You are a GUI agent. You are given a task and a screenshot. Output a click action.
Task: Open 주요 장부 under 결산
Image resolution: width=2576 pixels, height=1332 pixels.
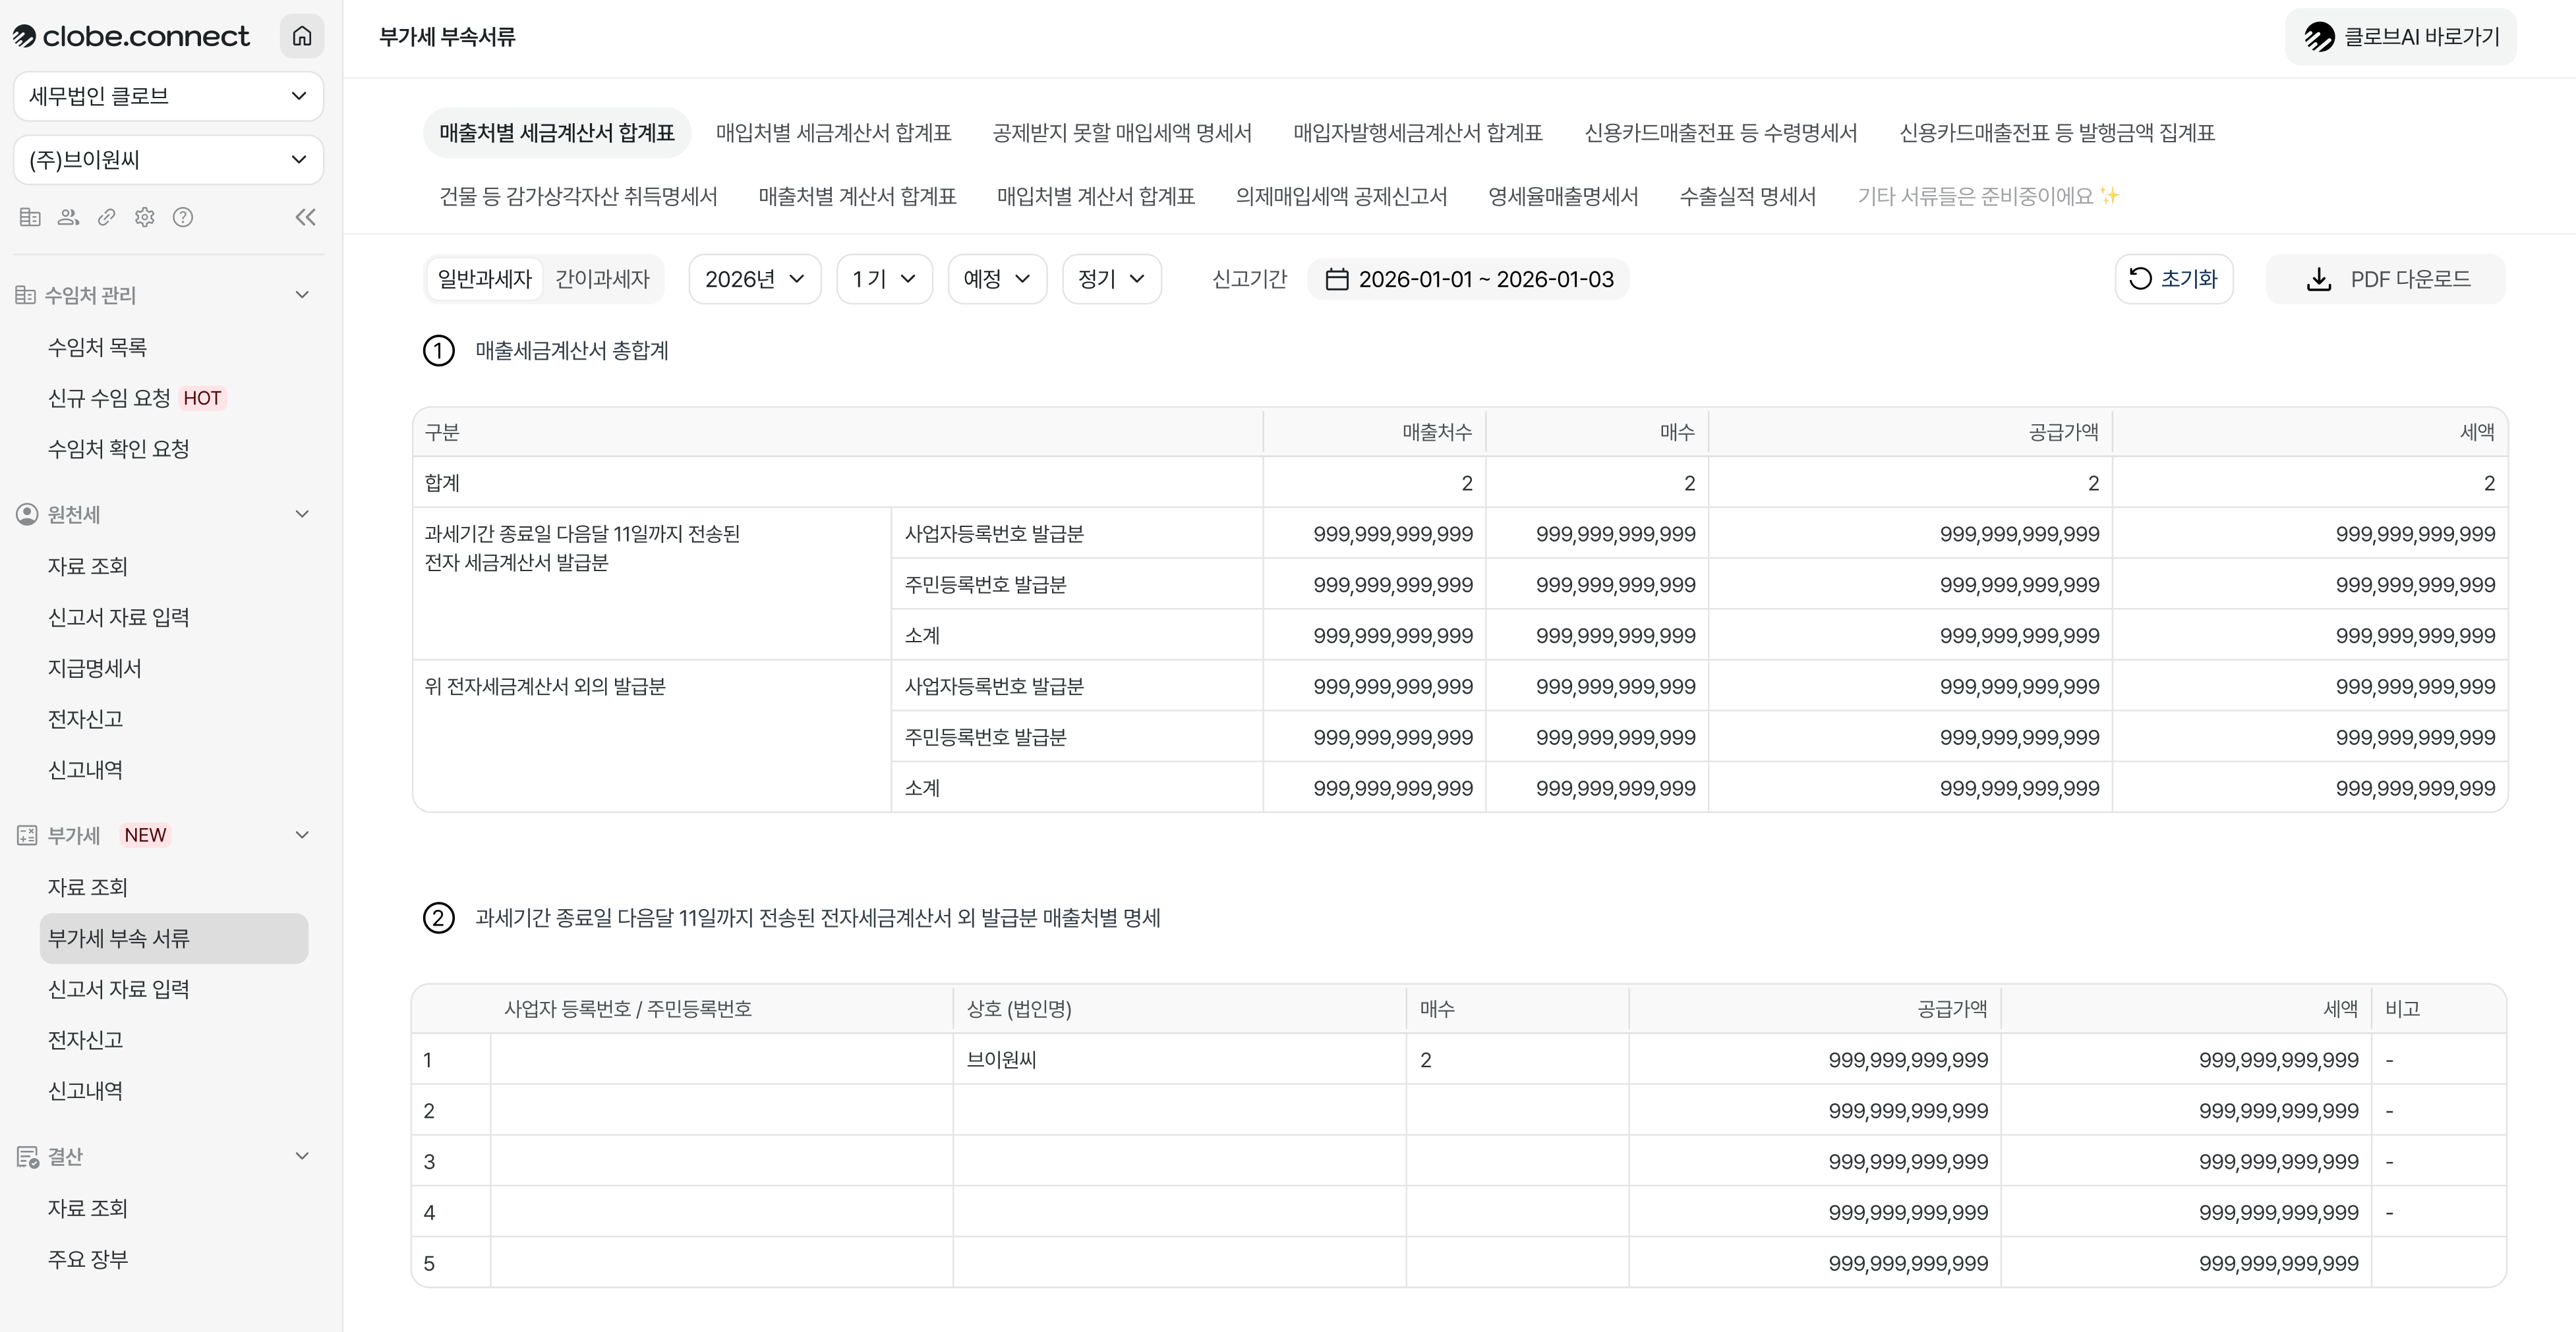coord(88,1259)
